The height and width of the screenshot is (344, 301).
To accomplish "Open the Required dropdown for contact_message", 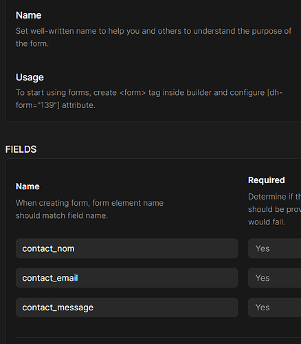I will tap(274, 308).
